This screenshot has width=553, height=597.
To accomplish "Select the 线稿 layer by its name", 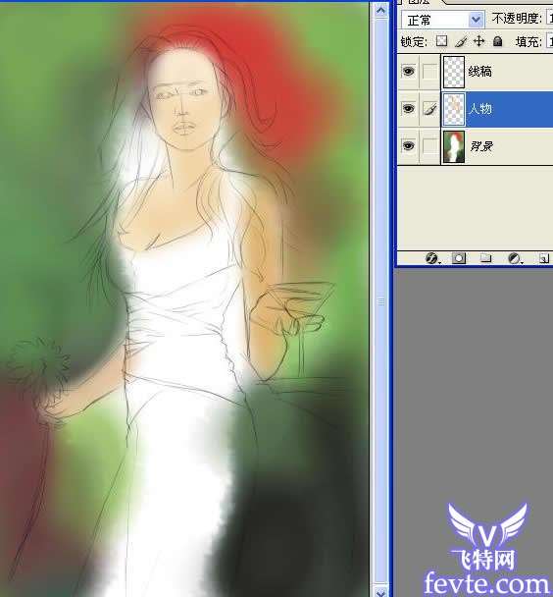I will point(480,72).
